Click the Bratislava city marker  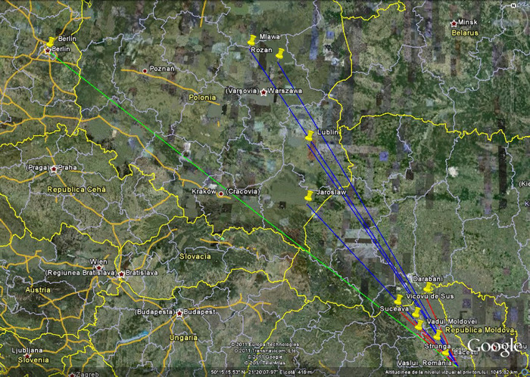pos(120,273)
